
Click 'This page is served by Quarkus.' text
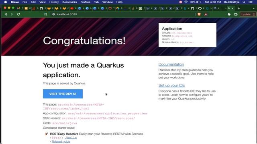tap(64, 83)
